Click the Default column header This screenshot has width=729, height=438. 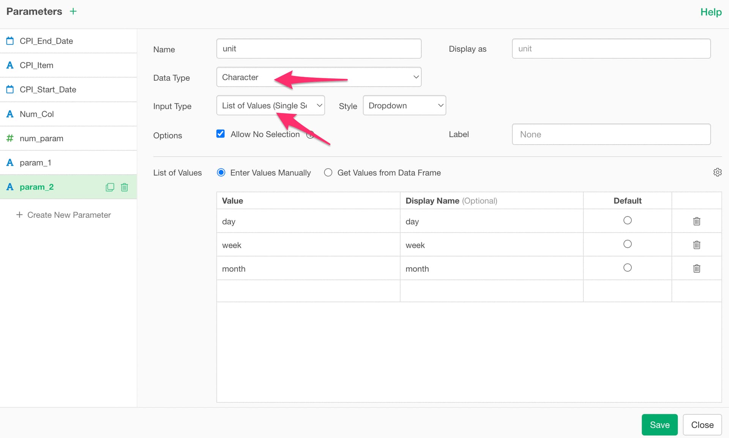628,201
